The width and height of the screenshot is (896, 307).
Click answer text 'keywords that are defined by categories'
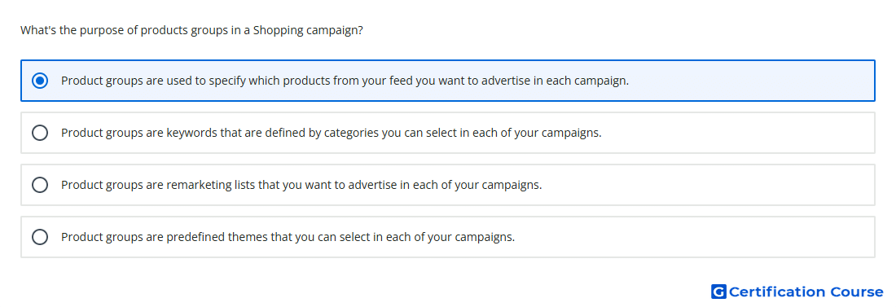point(272,133)
